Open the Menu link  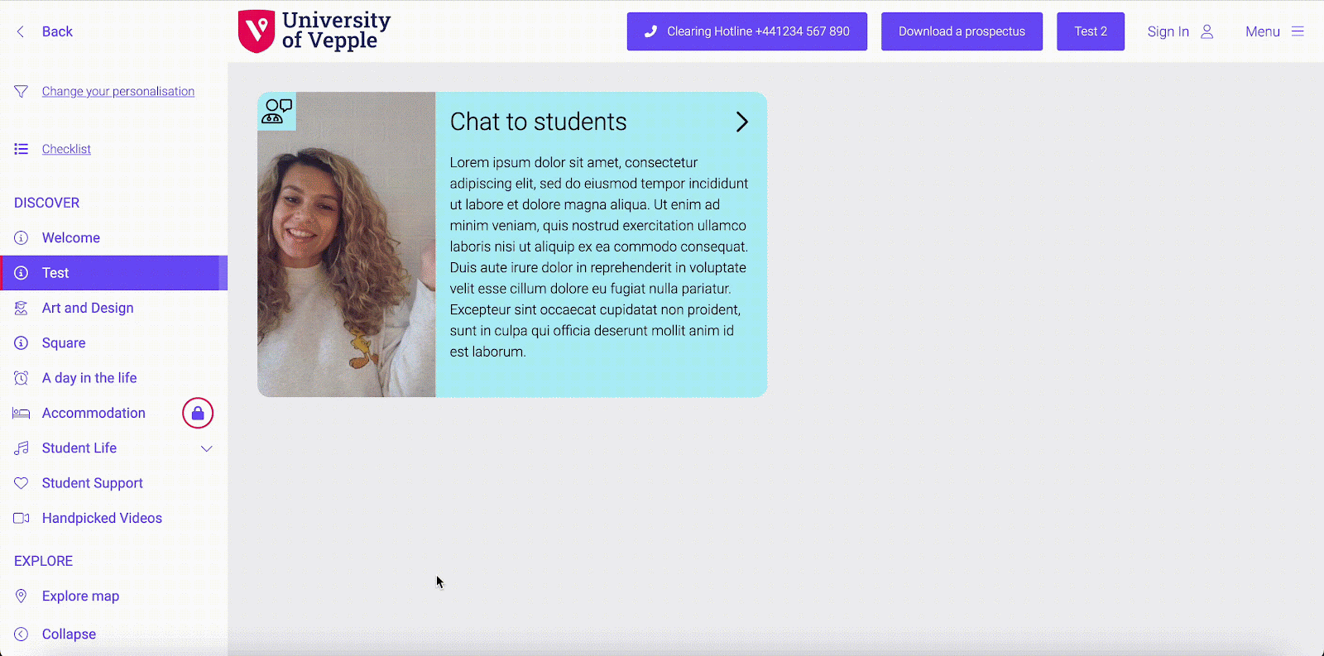tap(1263, 31)
